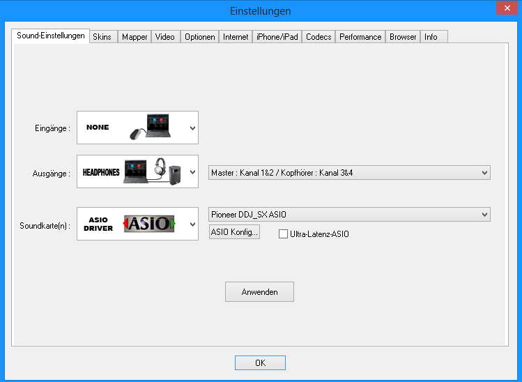This screenshot has width=522, height=382.
Task: Confirm settings with the OK button
Action: [x=260, y=363]
